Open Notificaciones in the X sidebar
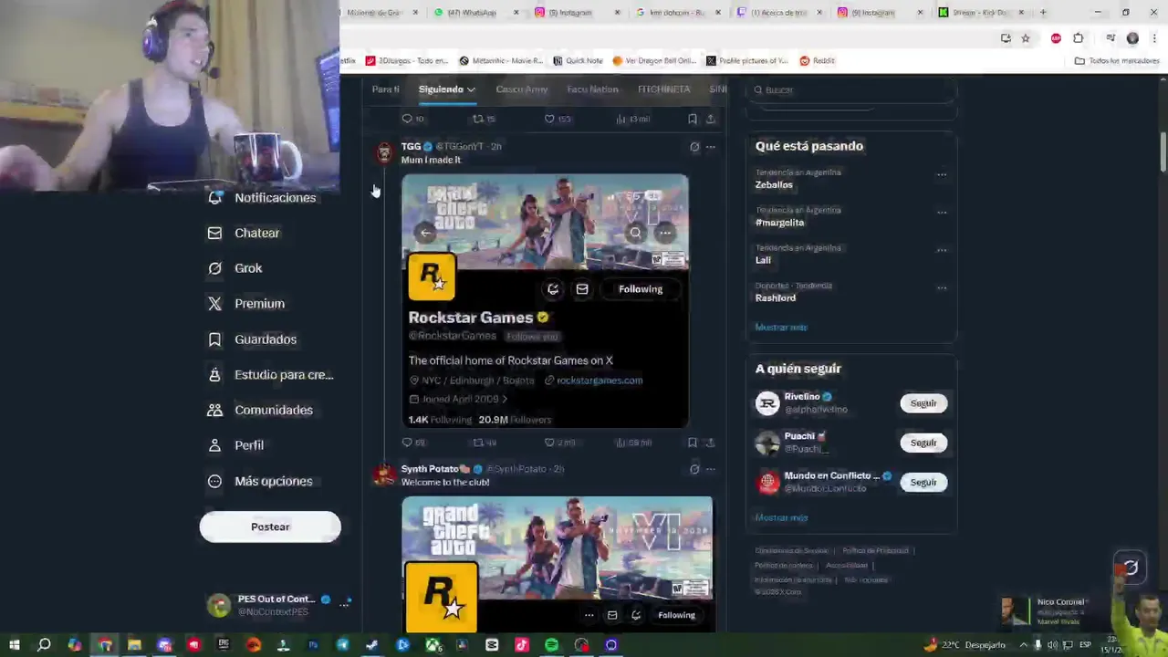The width and height of the screenshot is (1168, 657). [262, 198]
